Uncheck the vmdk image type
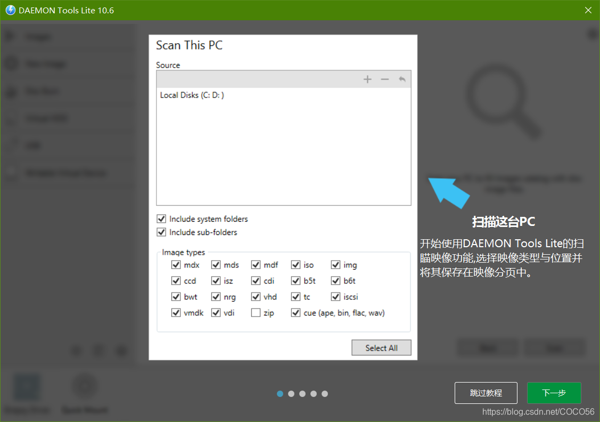This screenshot has width=600, height=422. pos(176,313)
